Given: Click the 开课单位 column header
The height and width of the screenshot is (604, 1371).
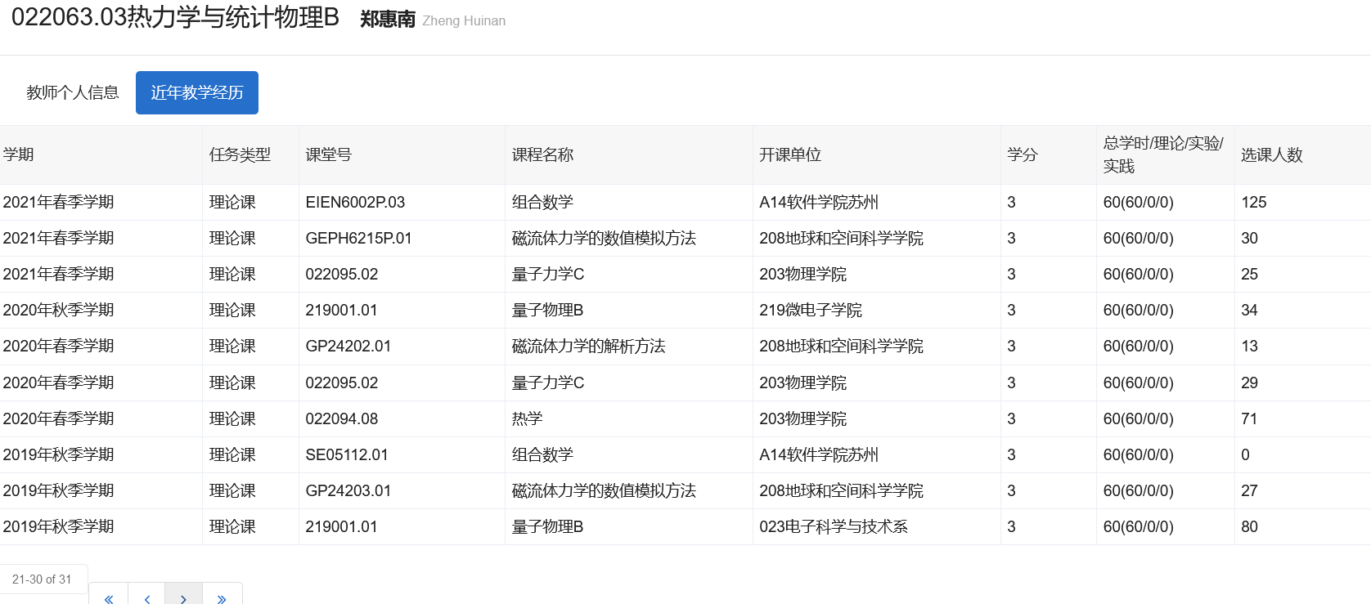Looking at the screenshot, I should click(789, 154).
